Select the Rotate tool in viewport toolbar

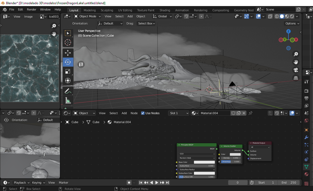tap(68, 62)
